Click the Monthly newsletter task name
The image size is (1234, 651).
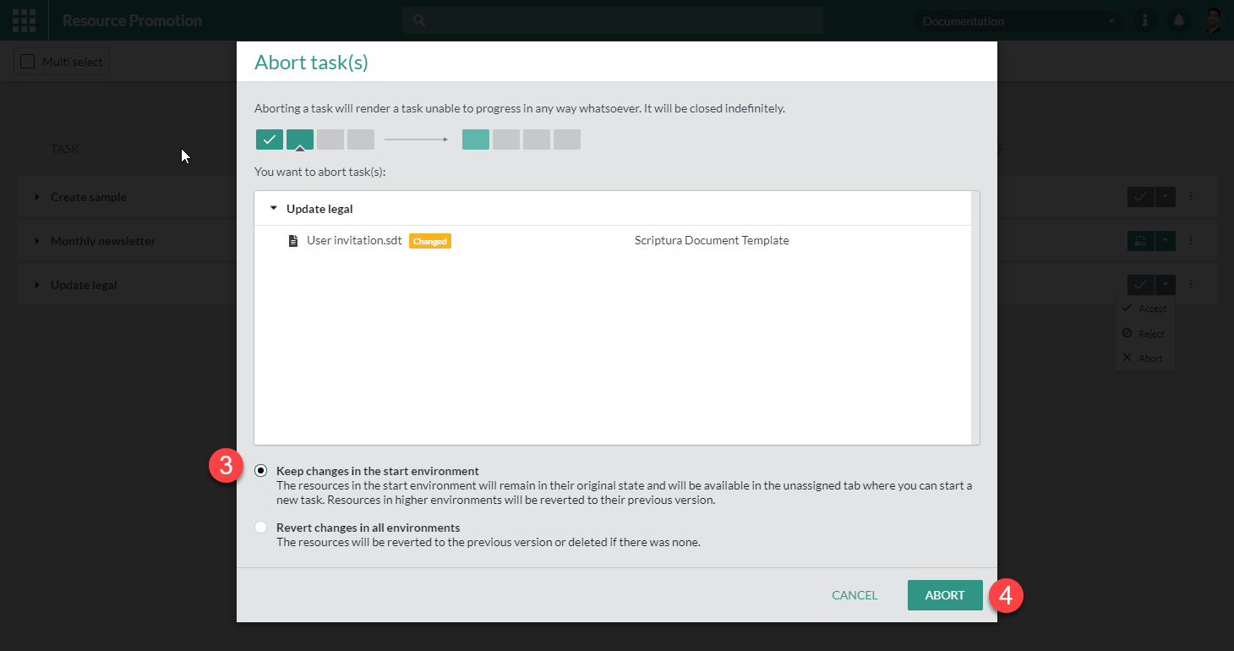[103, 241]
